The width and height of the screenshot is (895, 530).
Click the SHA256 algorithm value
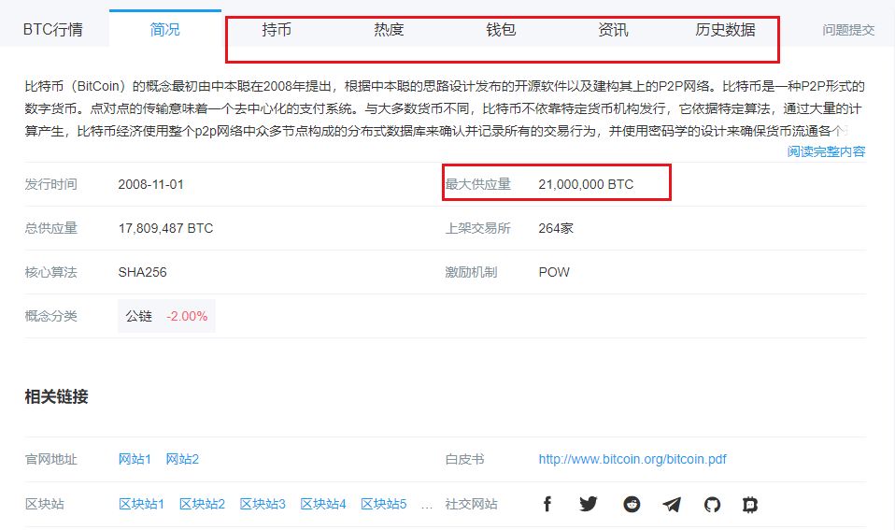[142, 272]
